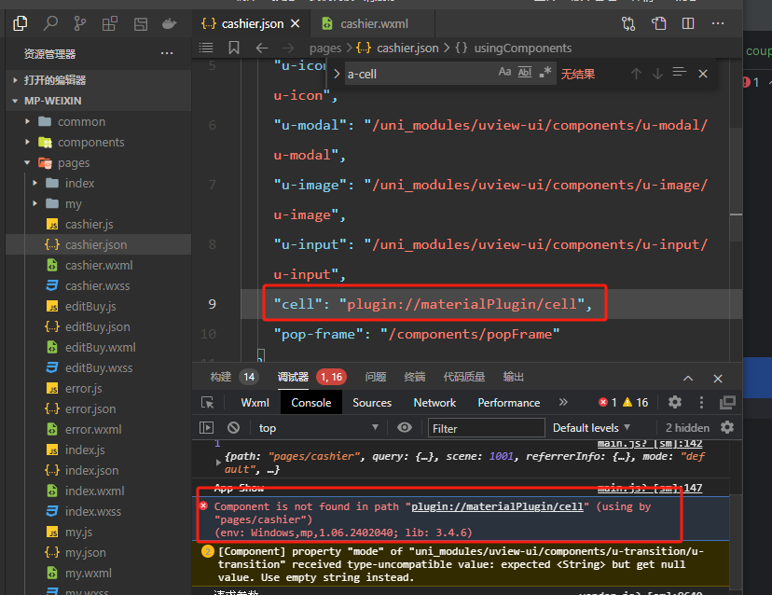This screenshot has height=595, width=772.
Task: Open the Default levels dropdown
Action: [591, 427]
